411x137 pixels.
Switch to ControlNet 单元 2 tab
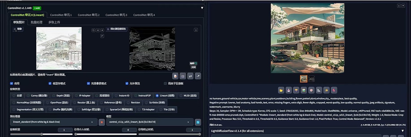(89, 15)
